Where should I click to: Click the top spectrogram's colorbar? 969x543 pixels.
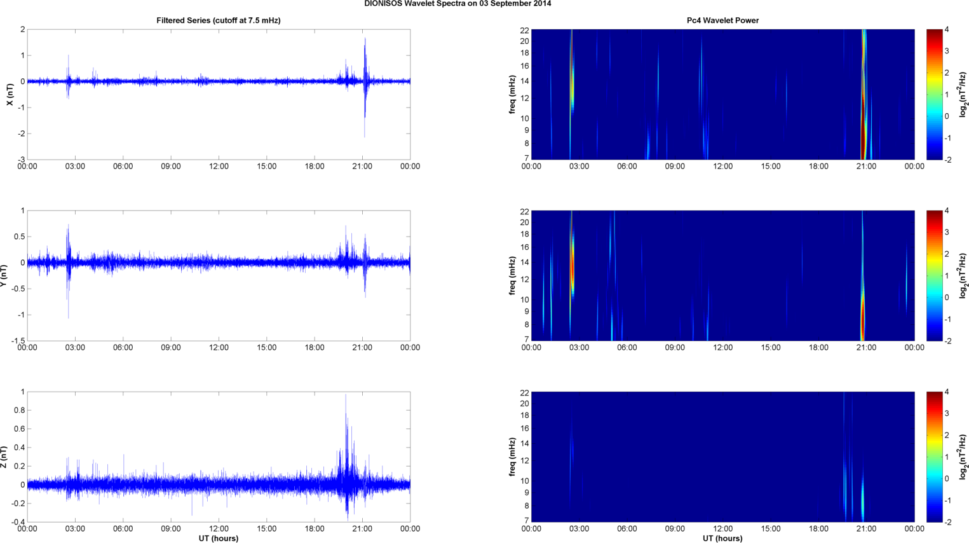pyautogui.click(x=934, y=94)
